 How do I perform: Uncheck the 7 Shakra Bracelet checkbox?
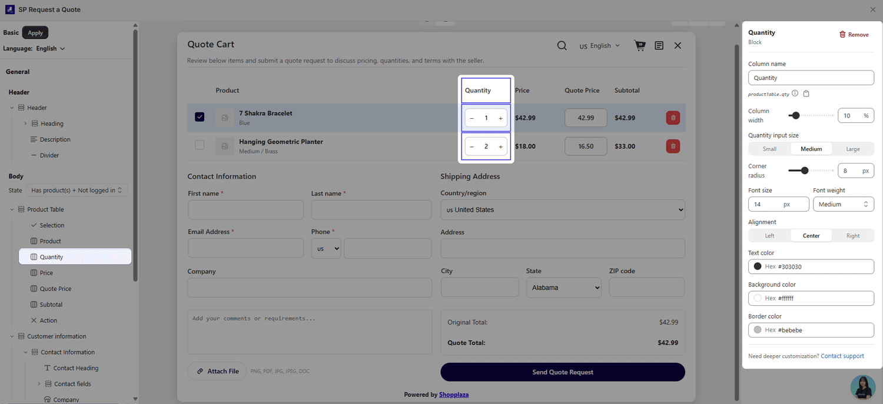[200, 117]
